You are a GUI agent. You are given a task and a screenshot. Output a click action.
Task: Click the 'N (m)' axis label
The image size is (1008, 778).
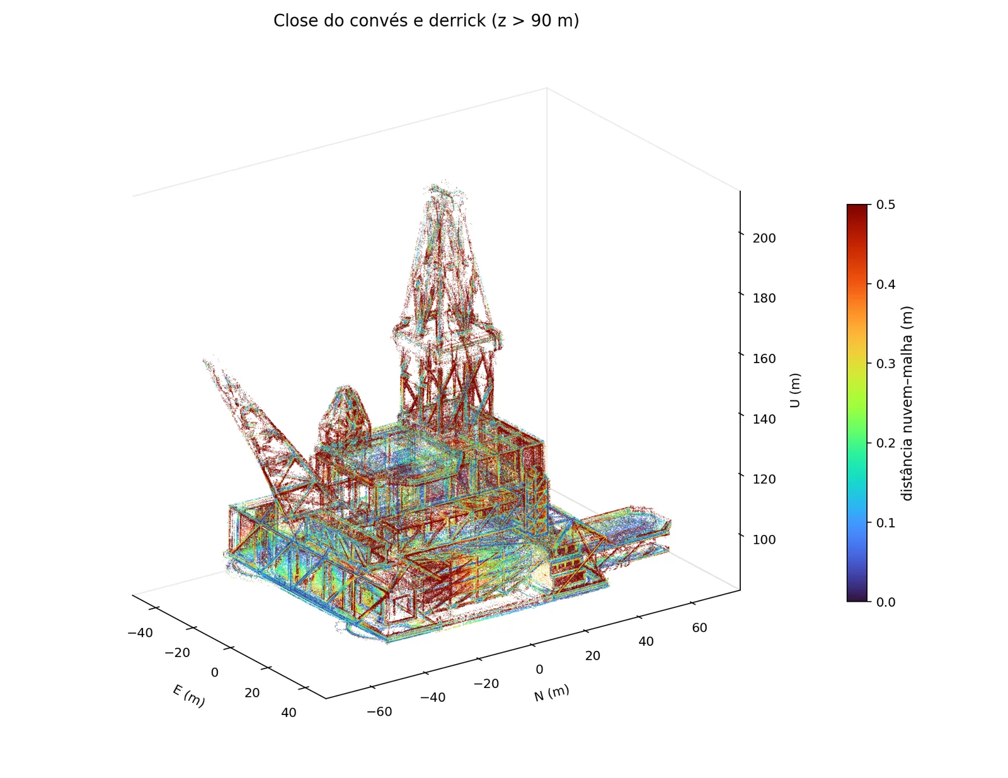pos(552,693)
